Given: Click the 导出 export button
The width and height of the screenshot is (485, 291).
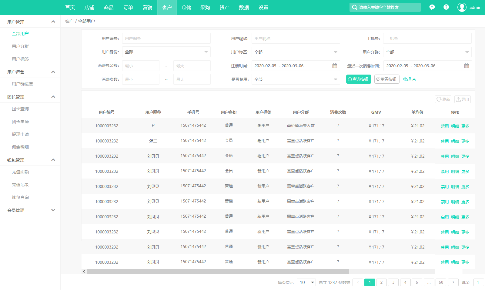Looking at the screenshot, I should tap(463, 99).
